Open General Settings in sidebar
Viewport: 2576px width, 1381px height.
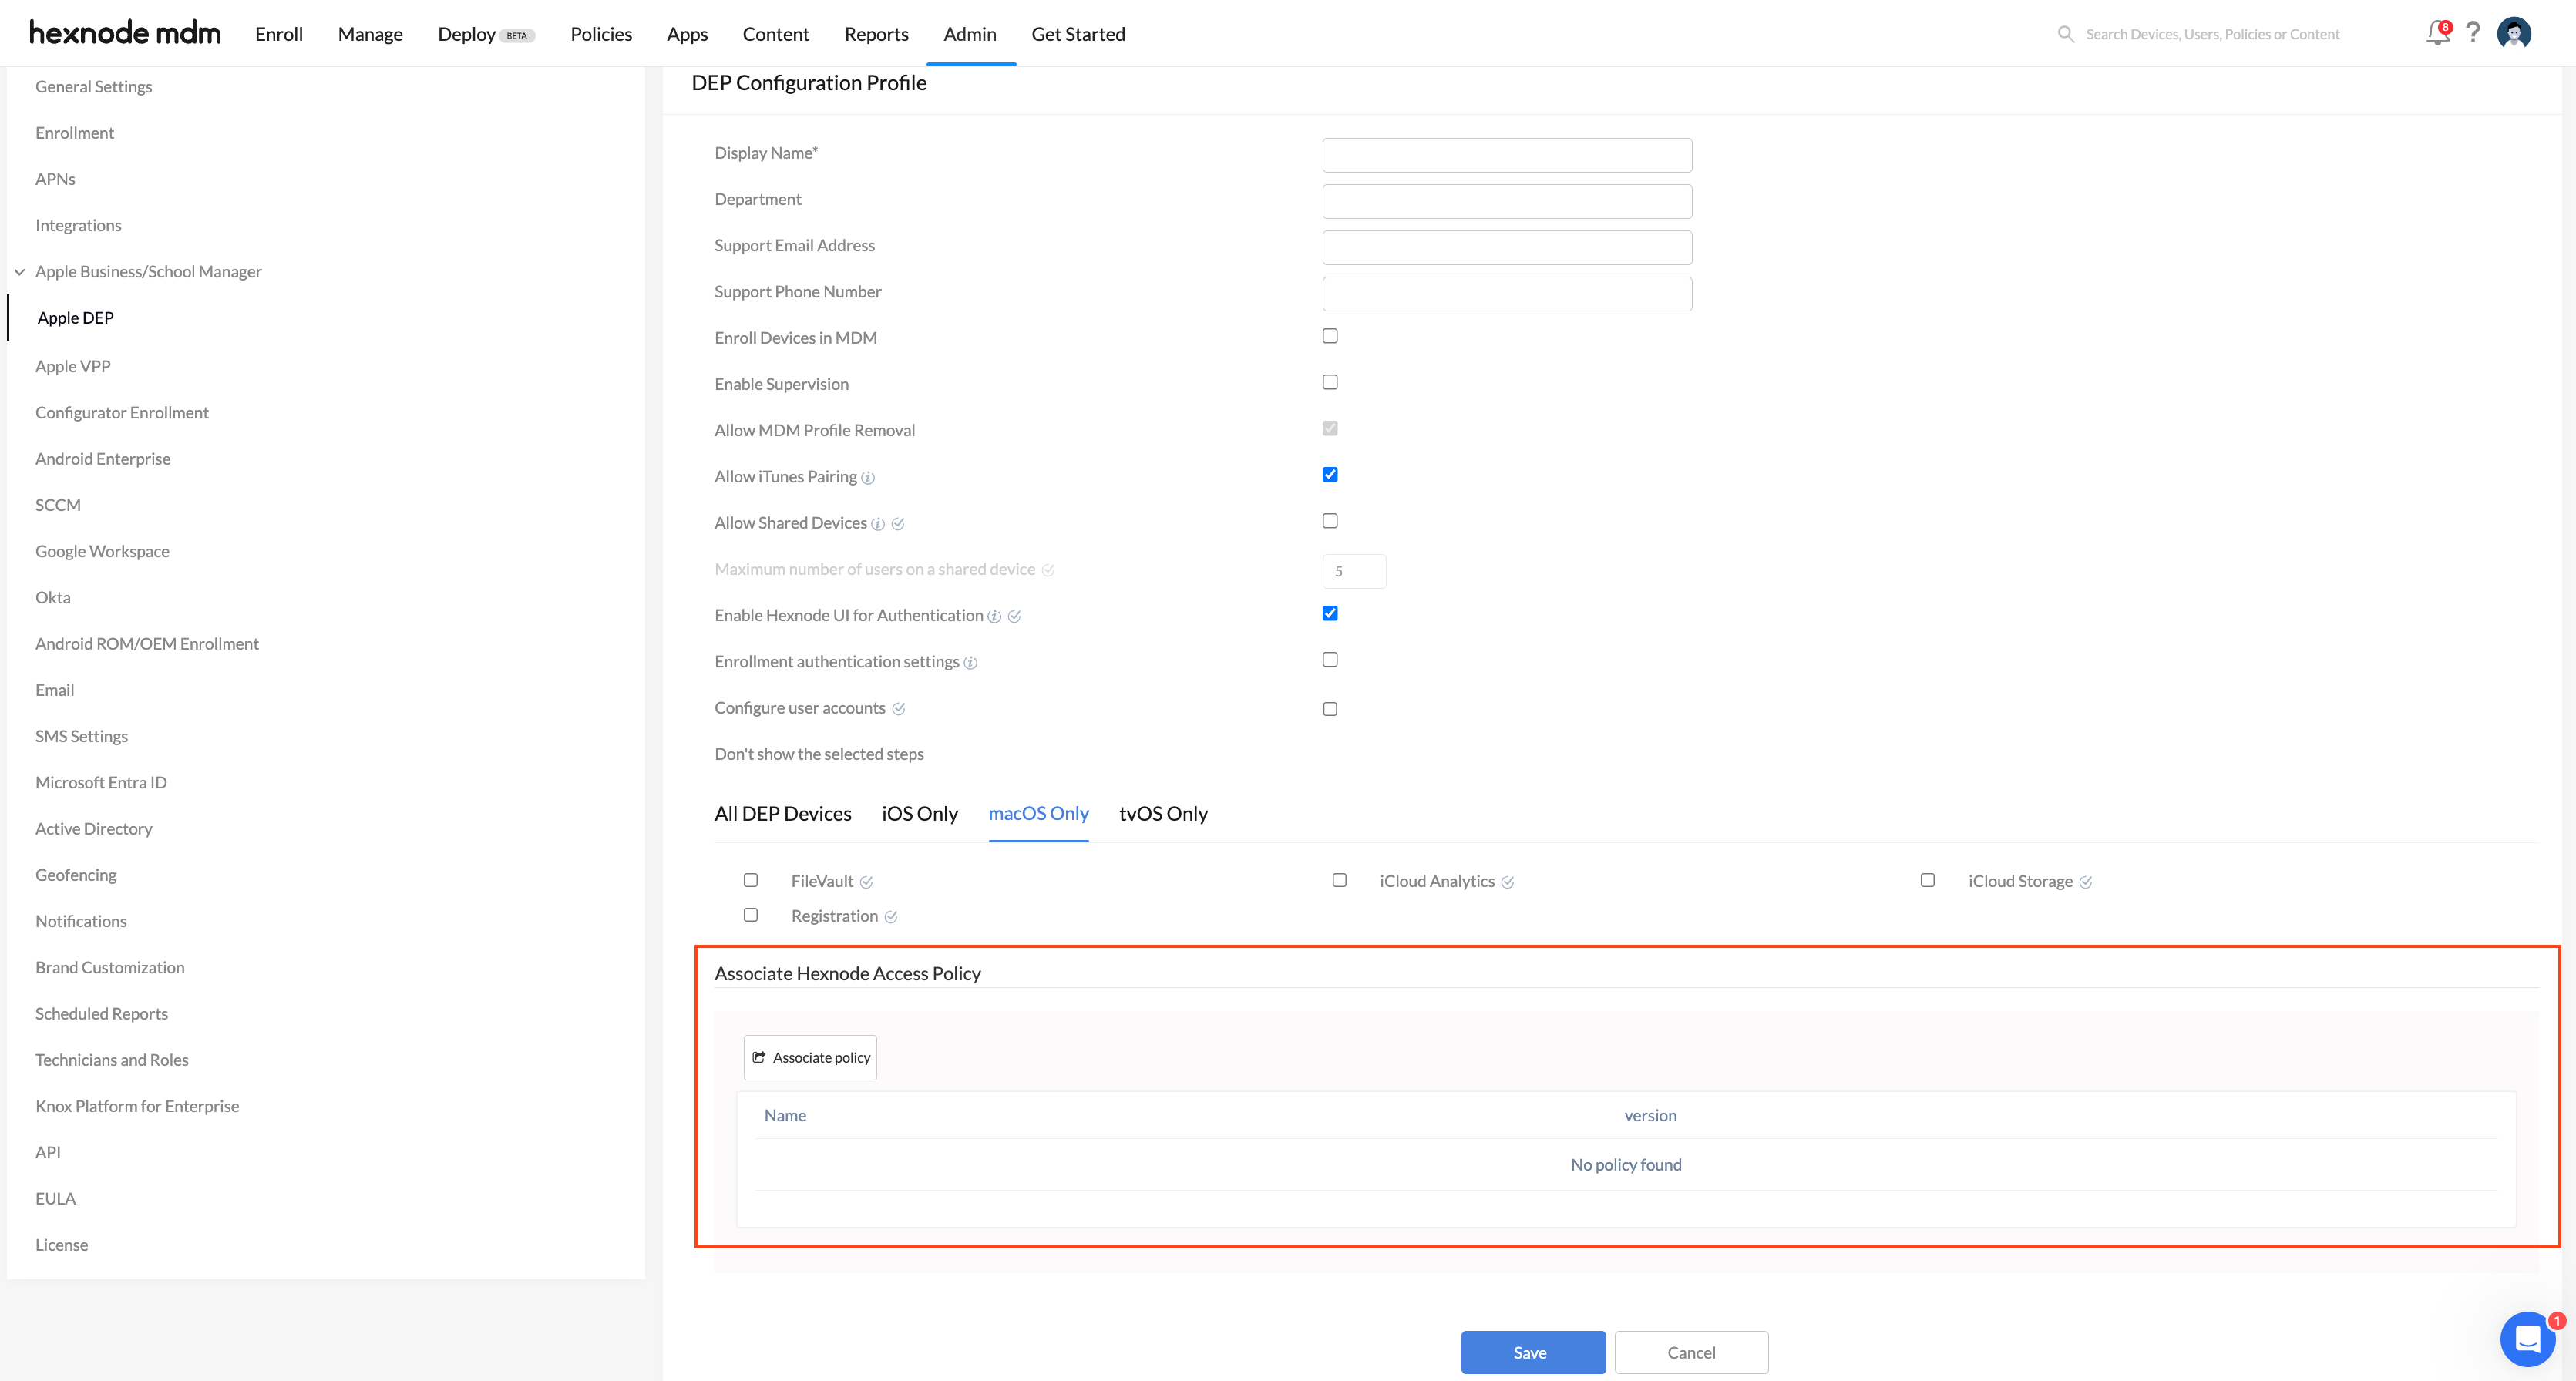pos(94,87)
